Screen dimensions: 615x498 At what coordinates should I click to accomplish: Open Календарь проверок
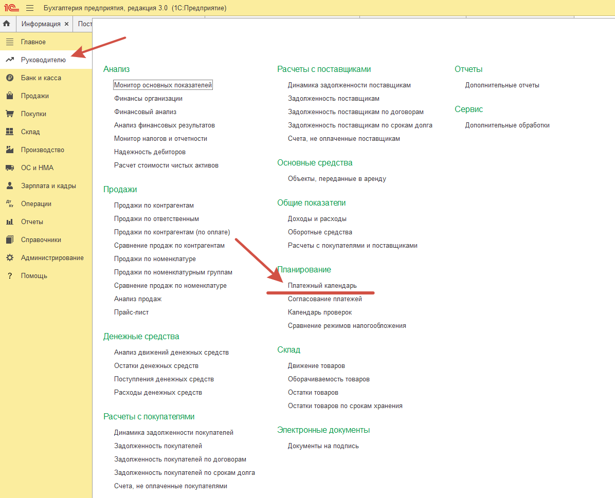(320, 312)
